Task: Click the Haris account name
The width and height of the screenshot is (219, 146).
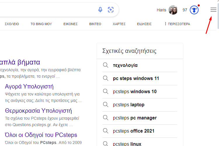Action: [161, 10]
